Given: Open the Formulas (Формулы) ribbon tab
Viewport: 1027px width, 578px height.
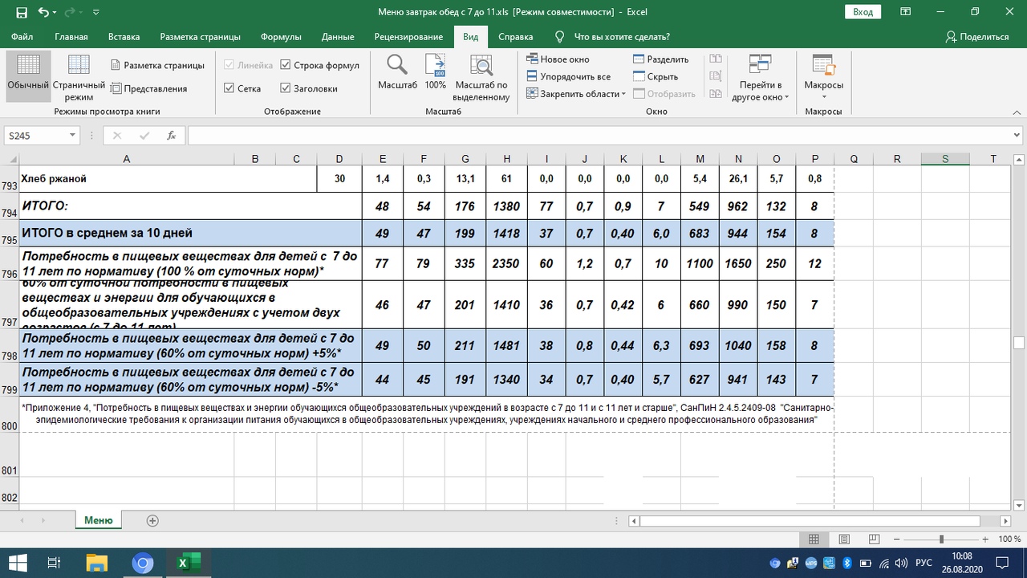Looking at the screenshot, I should coord(281,37).
